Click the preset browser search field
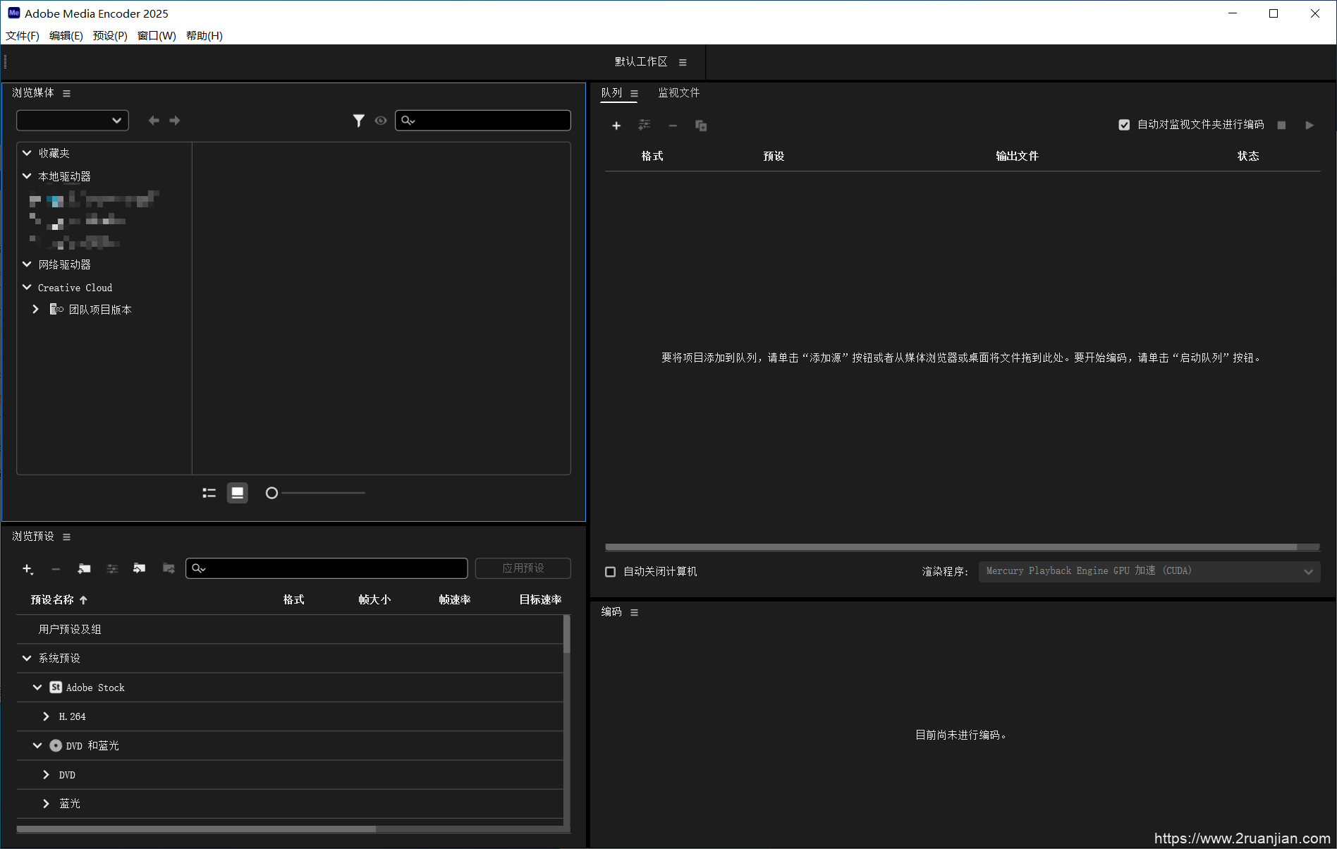Screen dimensions: 1337x849 point(326,568)
